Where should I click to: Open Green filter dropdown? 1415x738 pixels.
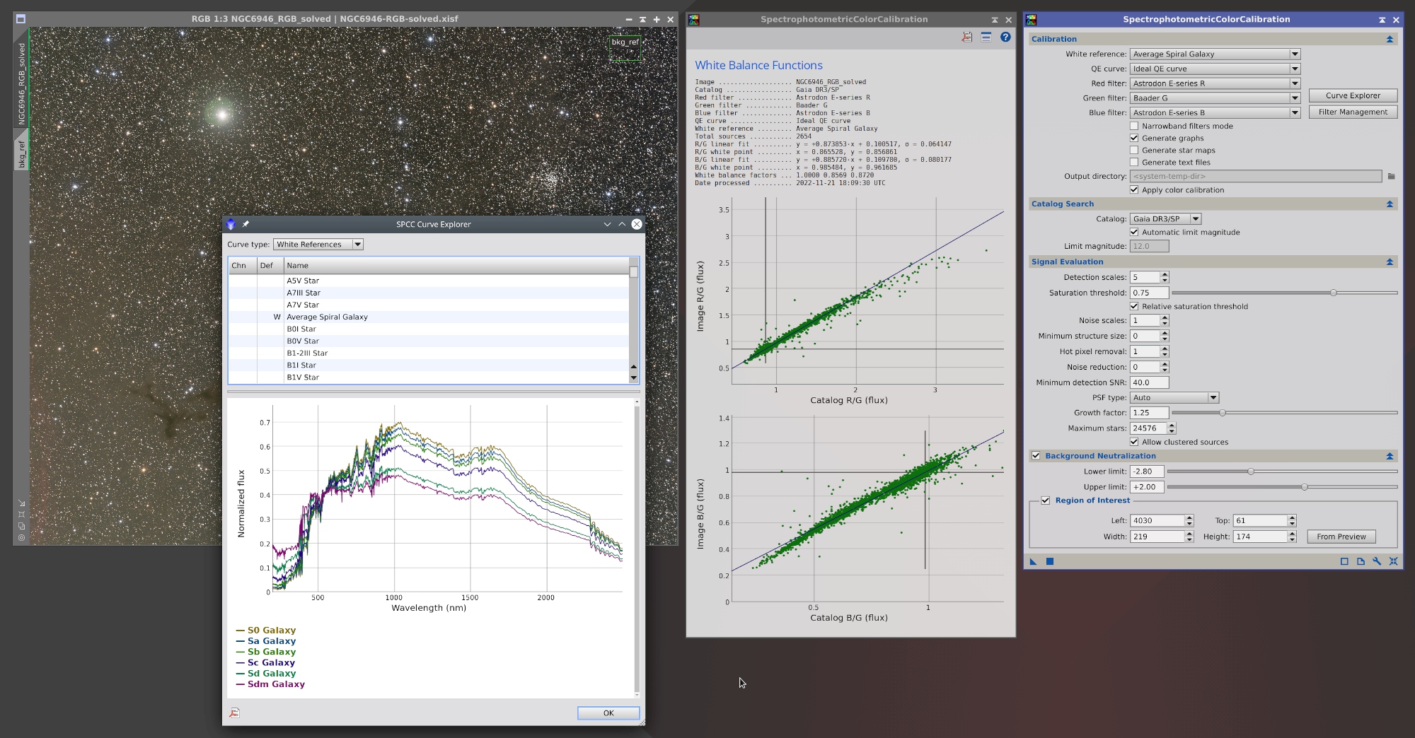click(1215, 98)
